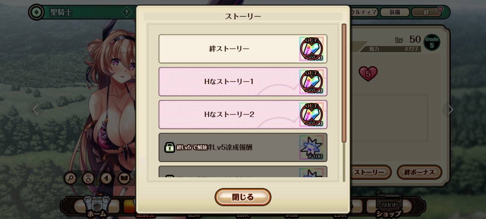Switch to the 装備 tab

click(394, 13)
